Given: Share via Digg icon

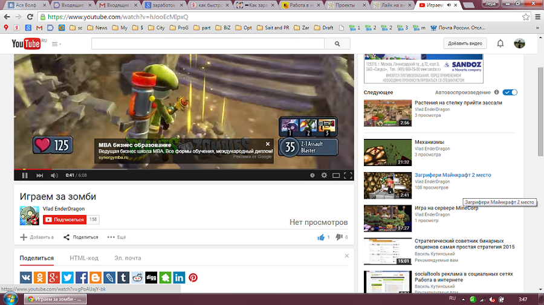Looking at the screenshot, I should click(151, 278).
